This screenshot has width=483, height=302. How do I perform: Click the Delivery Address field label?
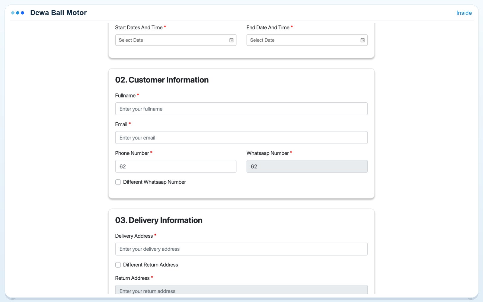134,236
